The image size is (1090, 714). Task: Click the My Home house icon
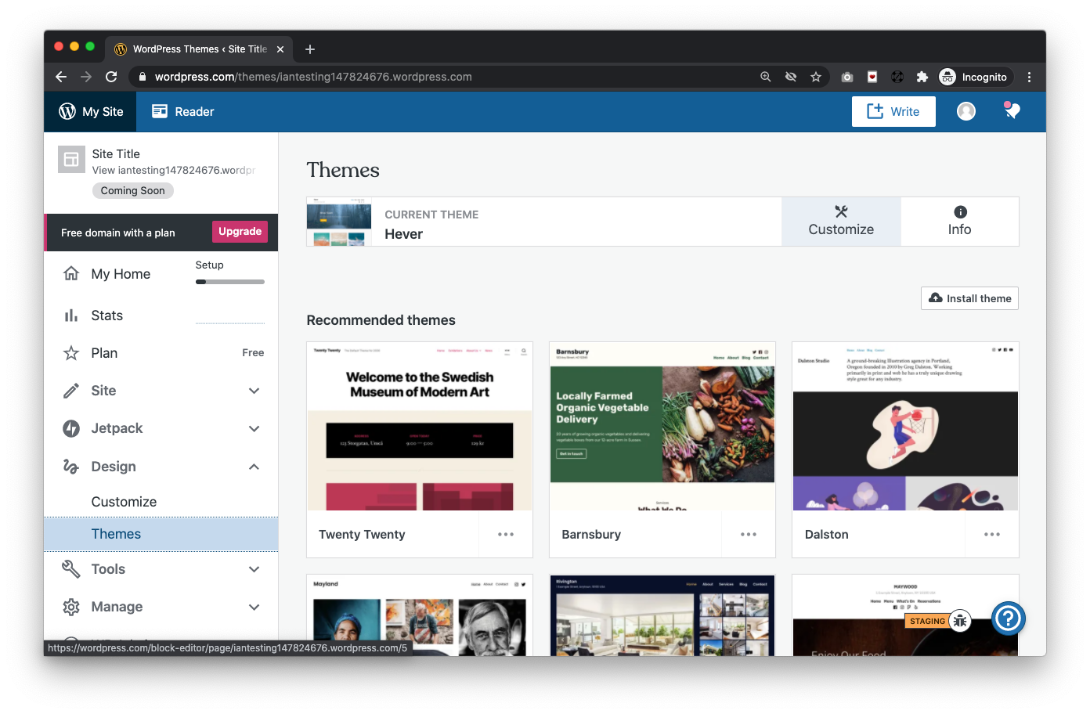pos(71,273)
